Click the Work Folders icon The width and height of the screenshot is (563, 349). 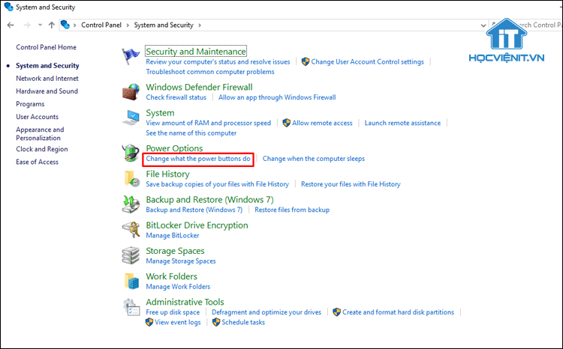pos(131,282)
